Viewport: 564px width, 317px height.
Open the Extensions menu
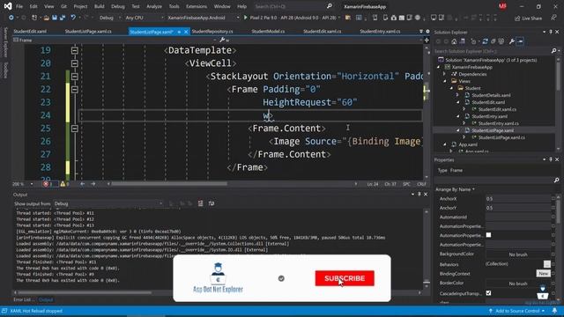click(197, 6)
